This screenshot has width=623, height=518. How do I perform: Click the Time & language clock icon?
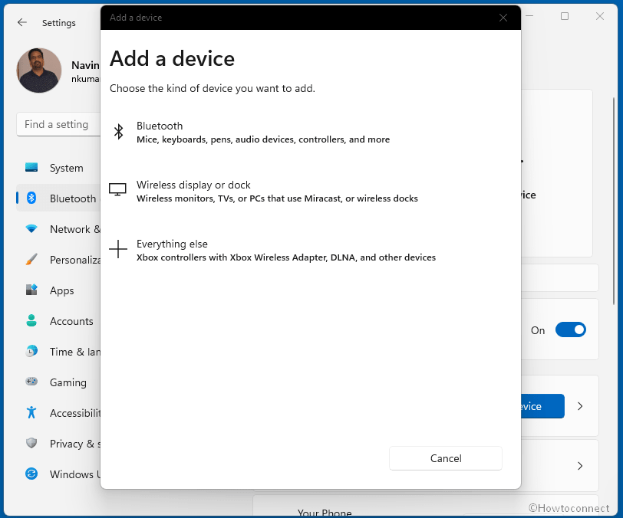(x=31, y=351)
